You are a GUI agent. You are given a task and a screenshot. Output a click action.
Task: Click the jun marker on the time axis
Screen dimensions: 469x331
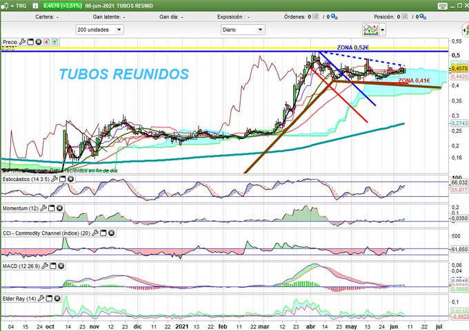(x=394, y=326)
